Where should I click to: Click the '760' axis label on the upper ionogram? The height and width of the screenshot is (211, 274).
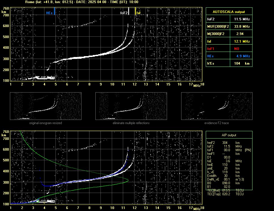(x=6, y=8)
